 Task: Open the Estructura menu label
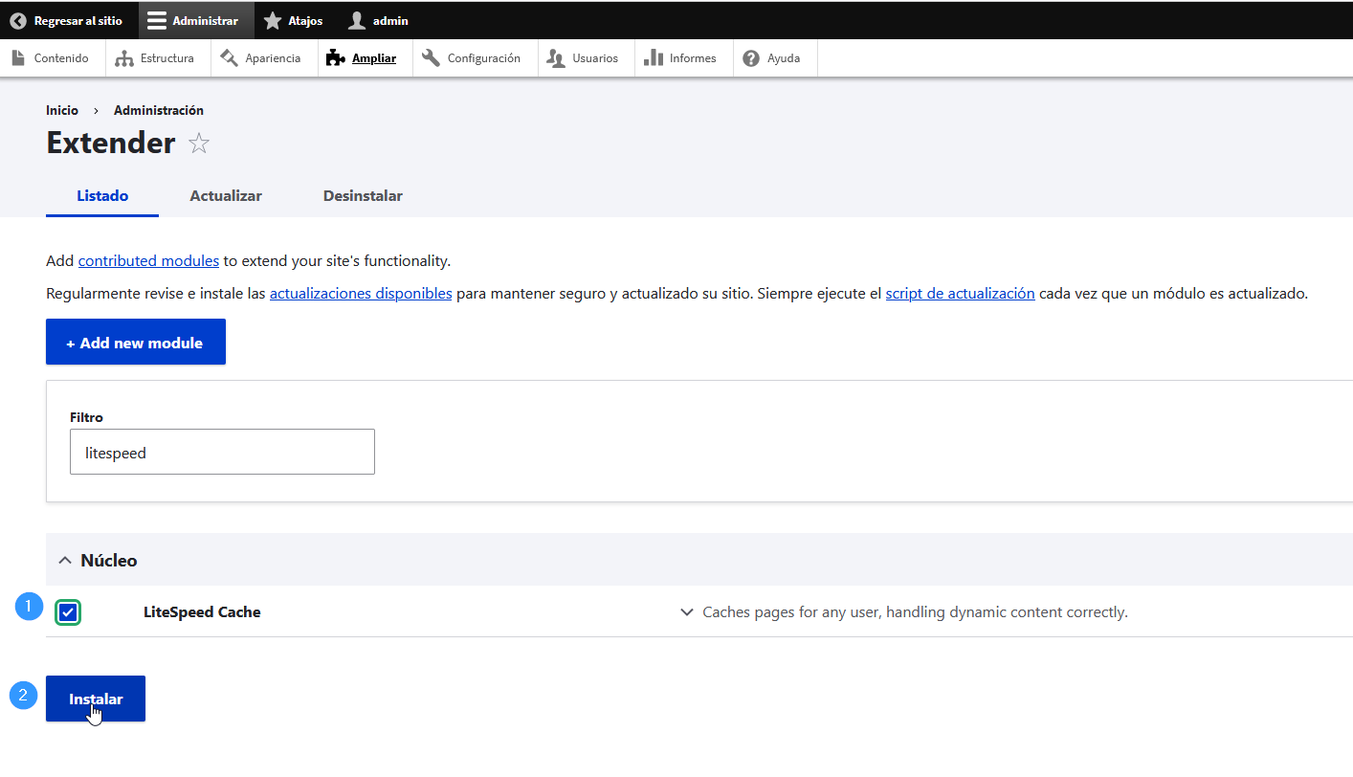(x=167, y=58)
